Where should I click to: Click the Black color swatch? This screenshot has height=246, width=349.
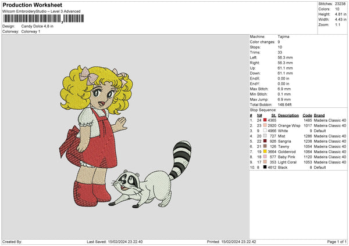pyautogui.click(x=265, y=167)
